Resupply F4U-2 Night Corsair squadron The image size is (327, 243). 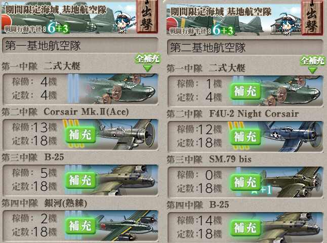(x=246, y=137)
